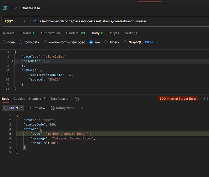Click the "Internal Server Error" message value
The height and width of the screenshot is (177, 209).
73,138
